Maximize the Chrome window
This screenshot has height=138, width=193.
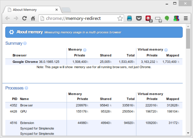coord(175,3)
